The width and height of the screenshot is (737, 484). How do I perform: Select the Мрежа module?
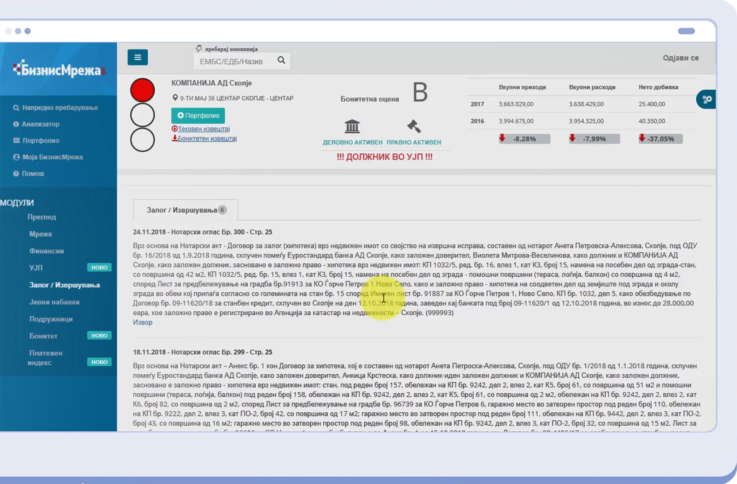click(40, 234)
